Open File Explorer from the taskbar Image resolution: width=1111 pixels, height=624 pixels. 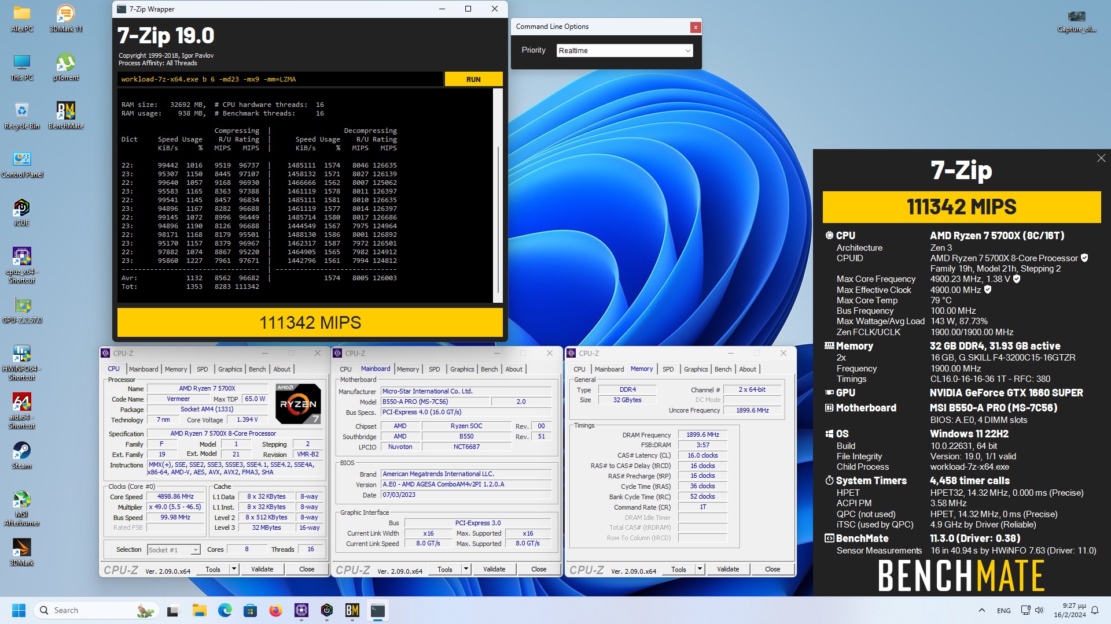click(199, 610)
